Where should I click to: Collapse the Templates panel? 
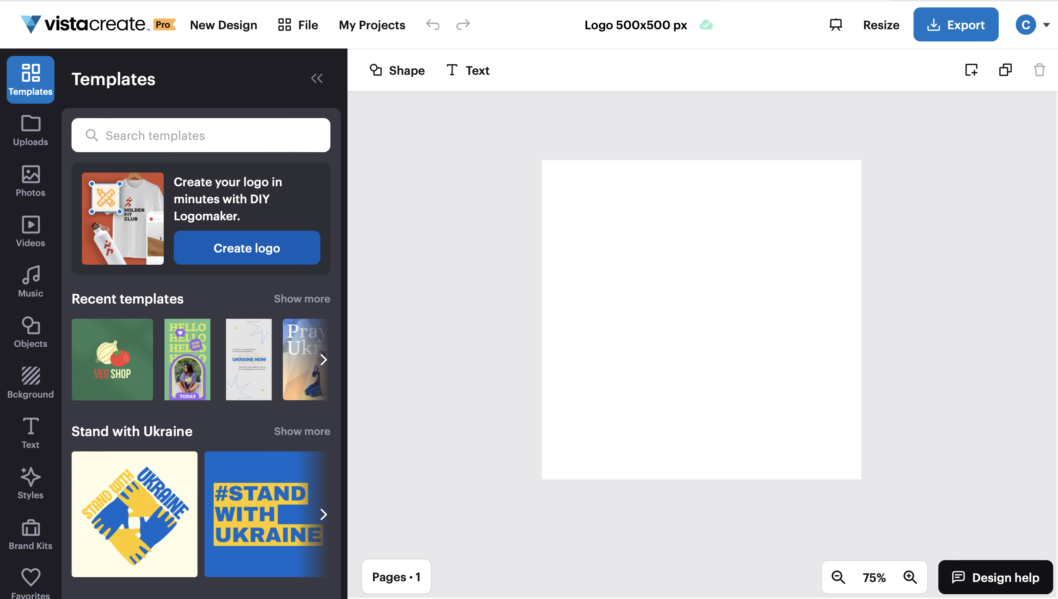point(317,78)
